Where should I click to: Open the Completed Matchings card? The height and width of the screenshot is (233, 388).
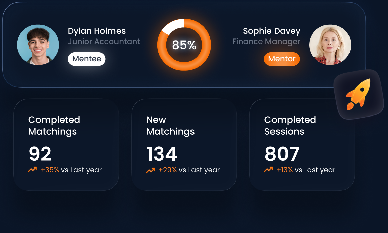[x=66, y=145]
